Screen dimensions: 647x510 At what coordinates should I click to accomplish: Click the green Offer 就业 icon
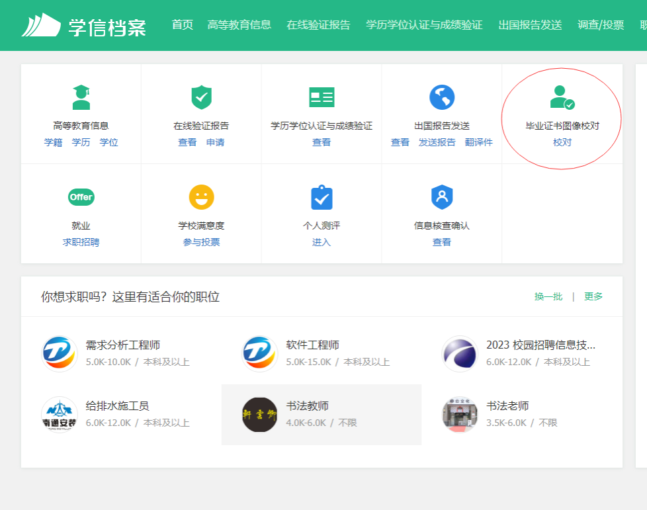point(81,197)
